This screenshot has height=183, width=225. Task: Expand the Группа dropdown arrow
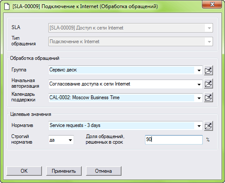coord(199,71)
